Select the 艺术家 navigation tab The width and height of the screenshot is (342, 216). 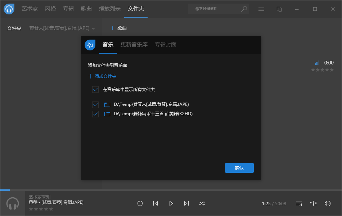[29, 8]
